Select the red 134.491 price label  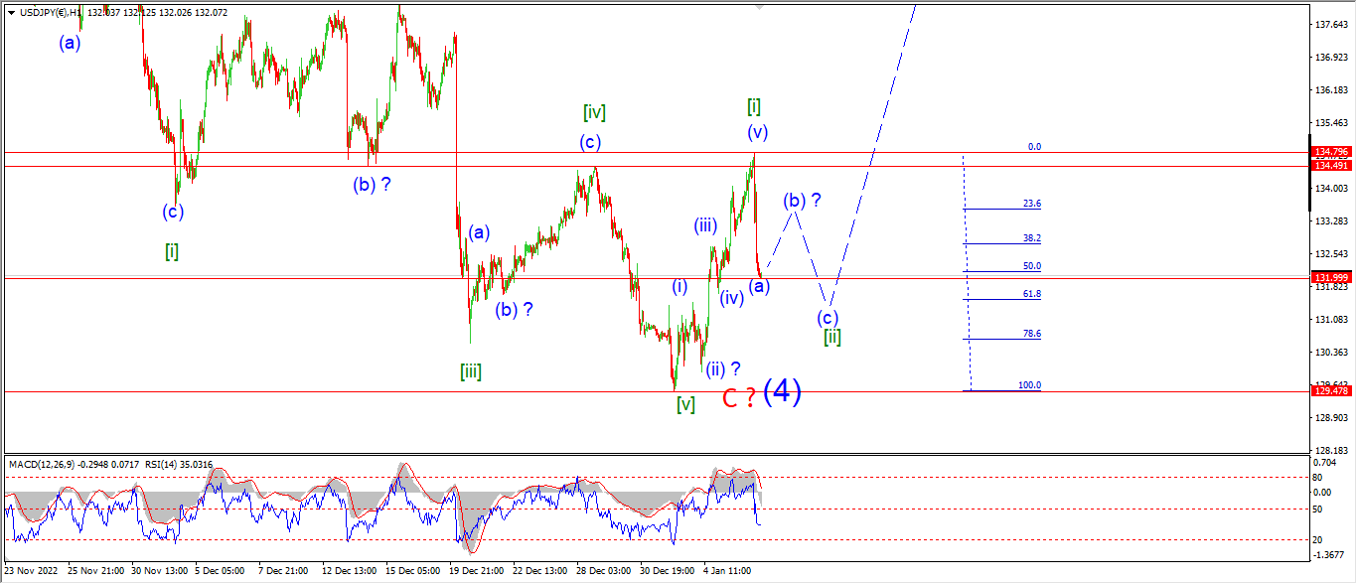point(1330,166)
